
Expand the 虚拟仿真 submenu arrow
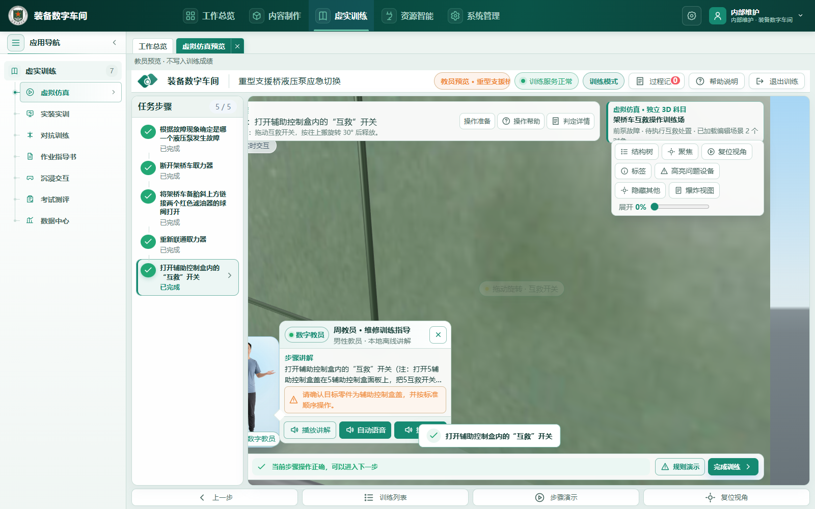[x=113, y=92]
